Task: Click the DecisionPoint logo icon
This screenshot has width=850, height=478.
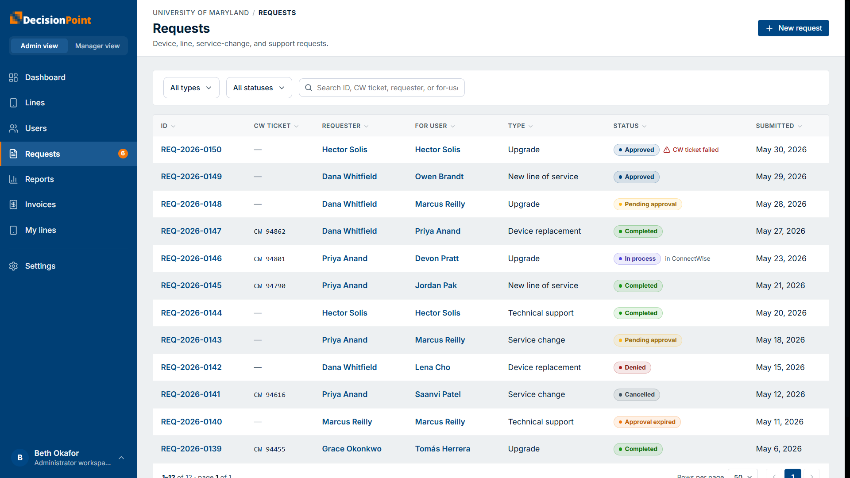Action: point(16,18)
